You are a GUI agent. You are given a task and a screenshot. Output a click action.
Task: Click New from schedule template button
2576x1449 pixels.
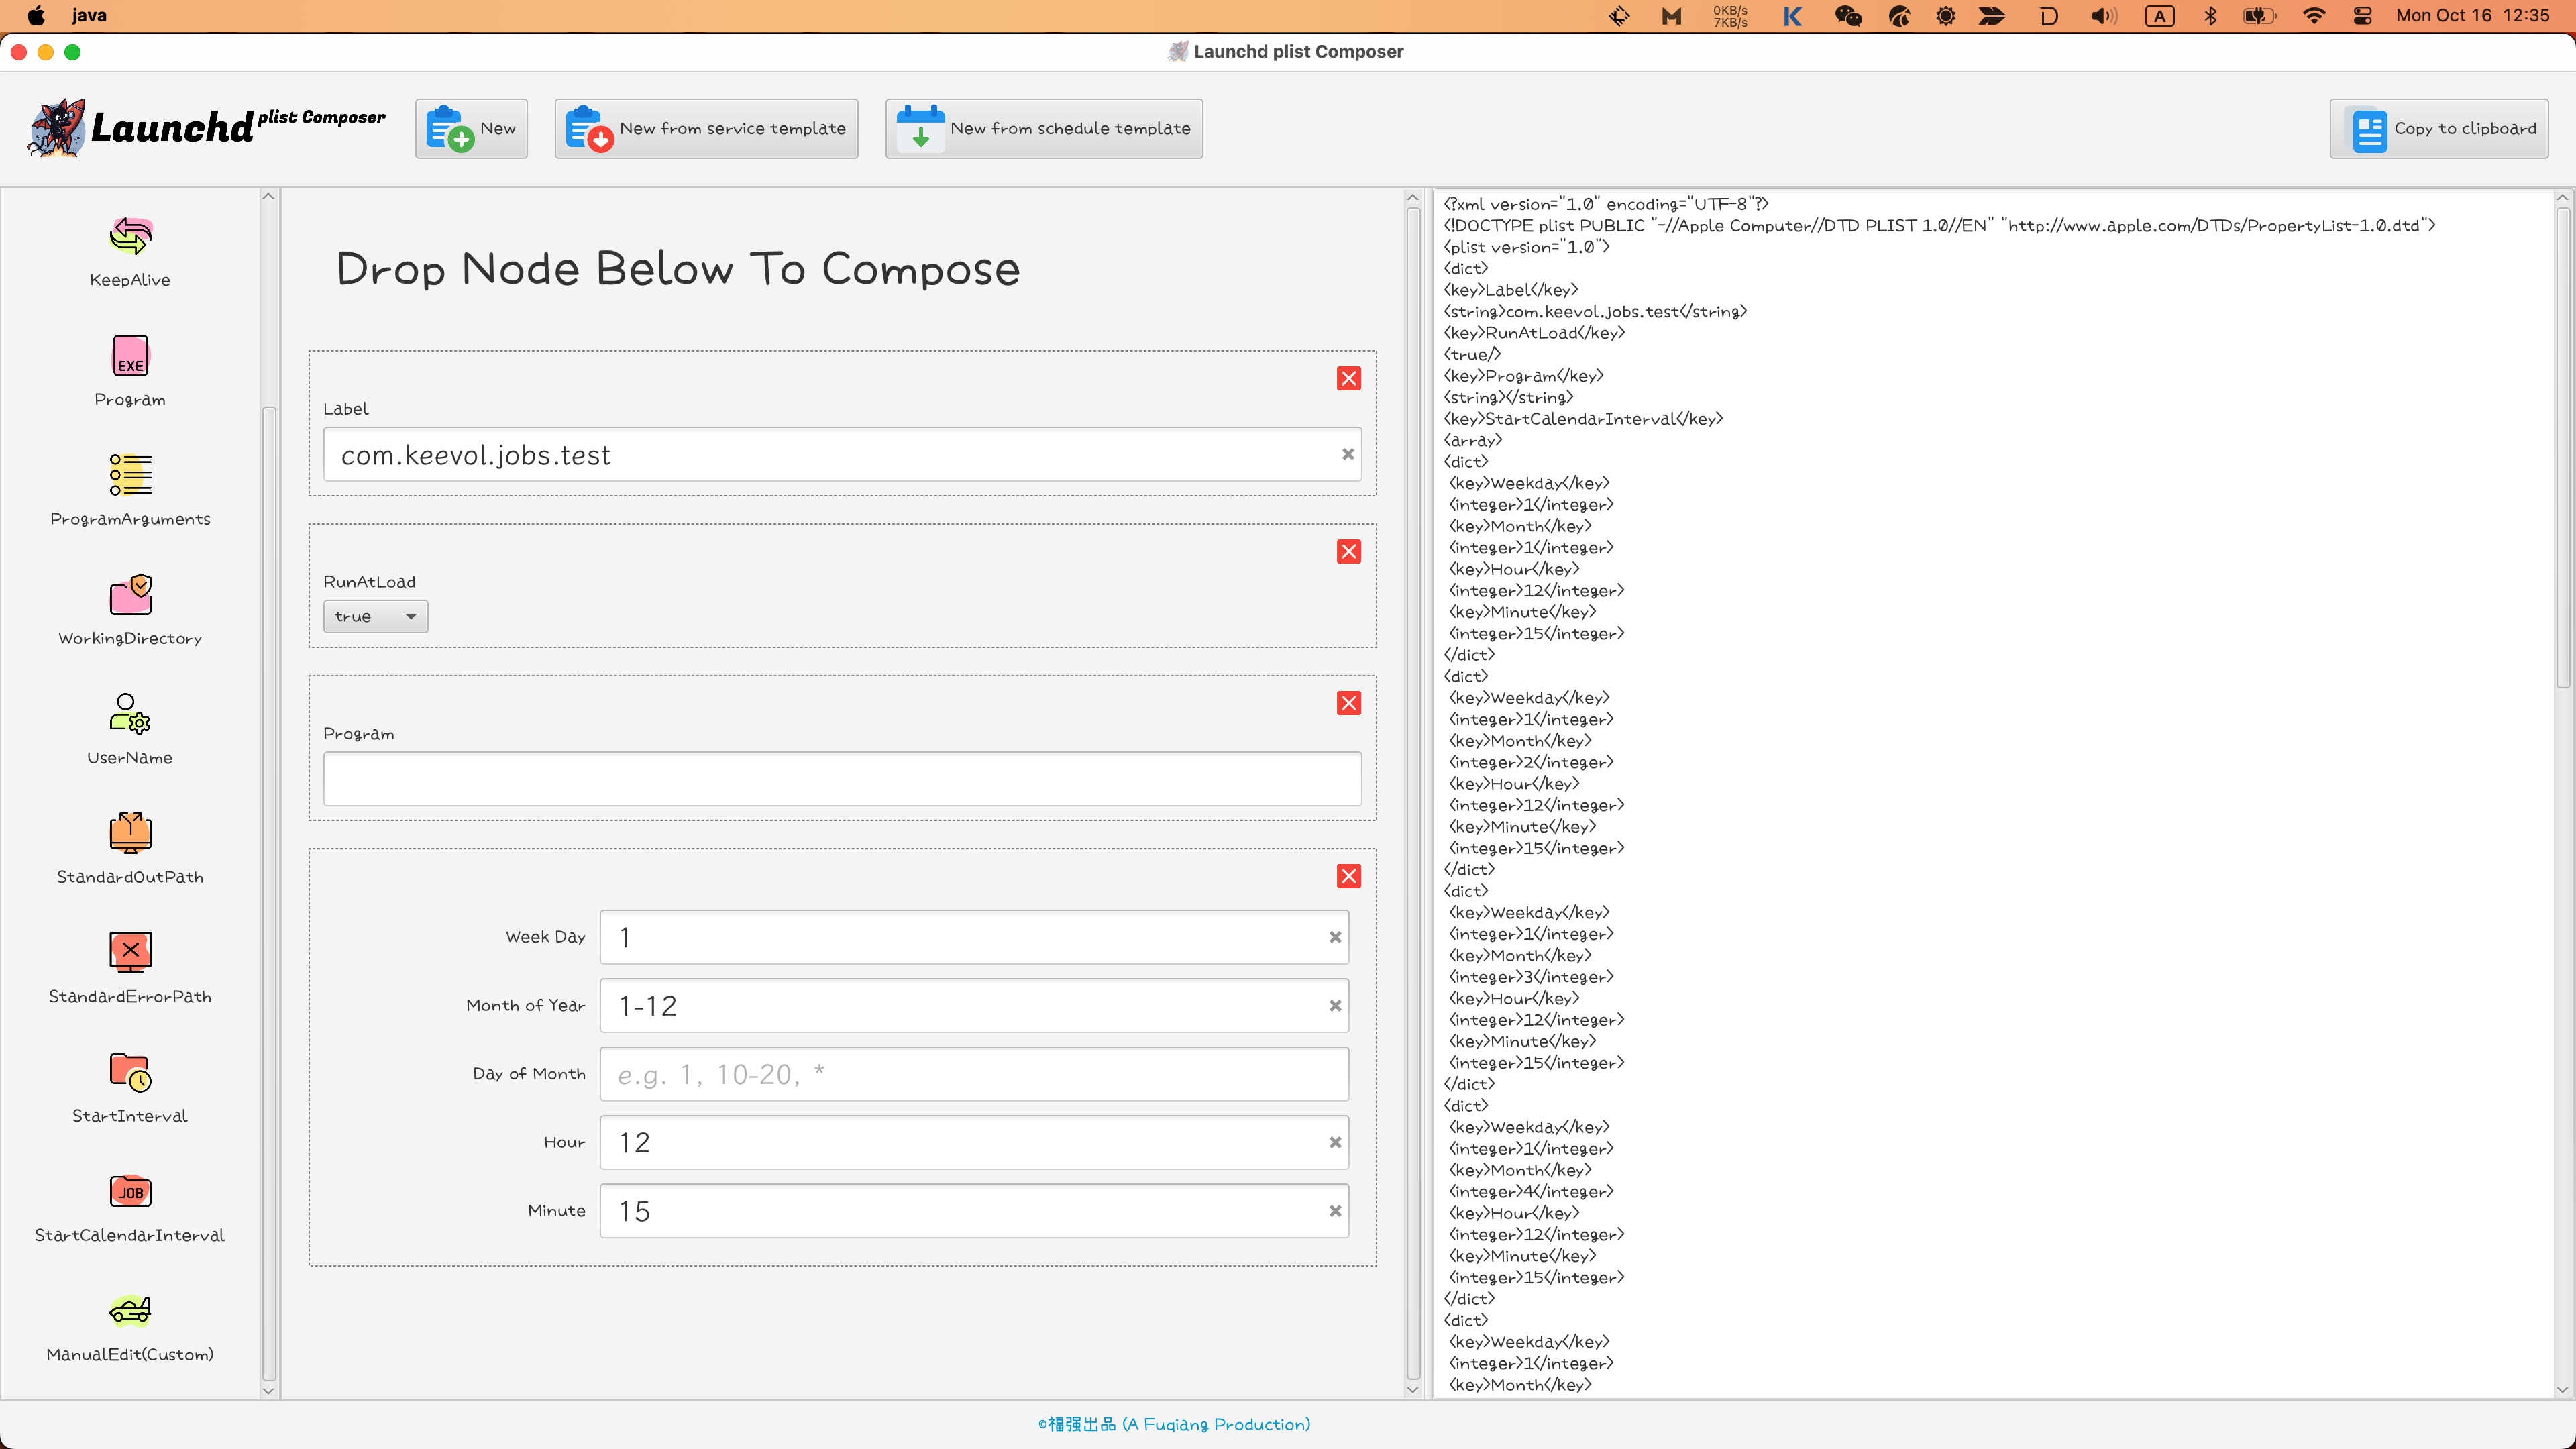(x=1043, y=128)
